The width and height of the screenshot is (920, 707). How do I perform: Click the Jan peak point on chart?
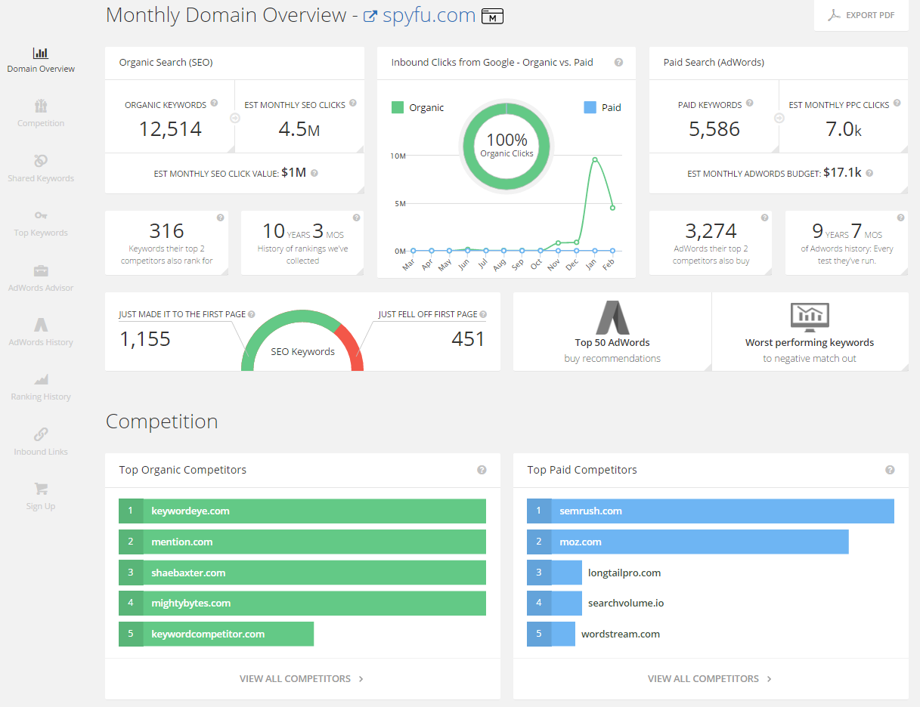pyautogui.click(x=595, y=159)
